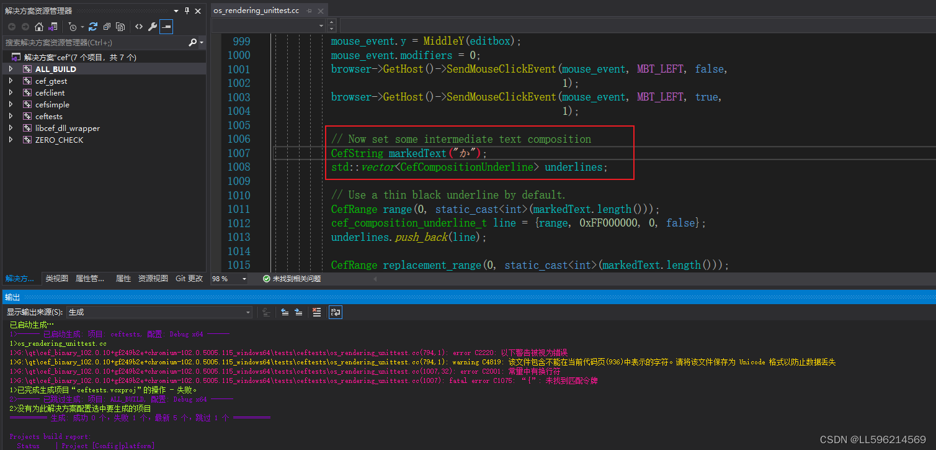Click disabled find message in code icon
Viewport: 936px width, 450px height.
[x=266, y=312]
